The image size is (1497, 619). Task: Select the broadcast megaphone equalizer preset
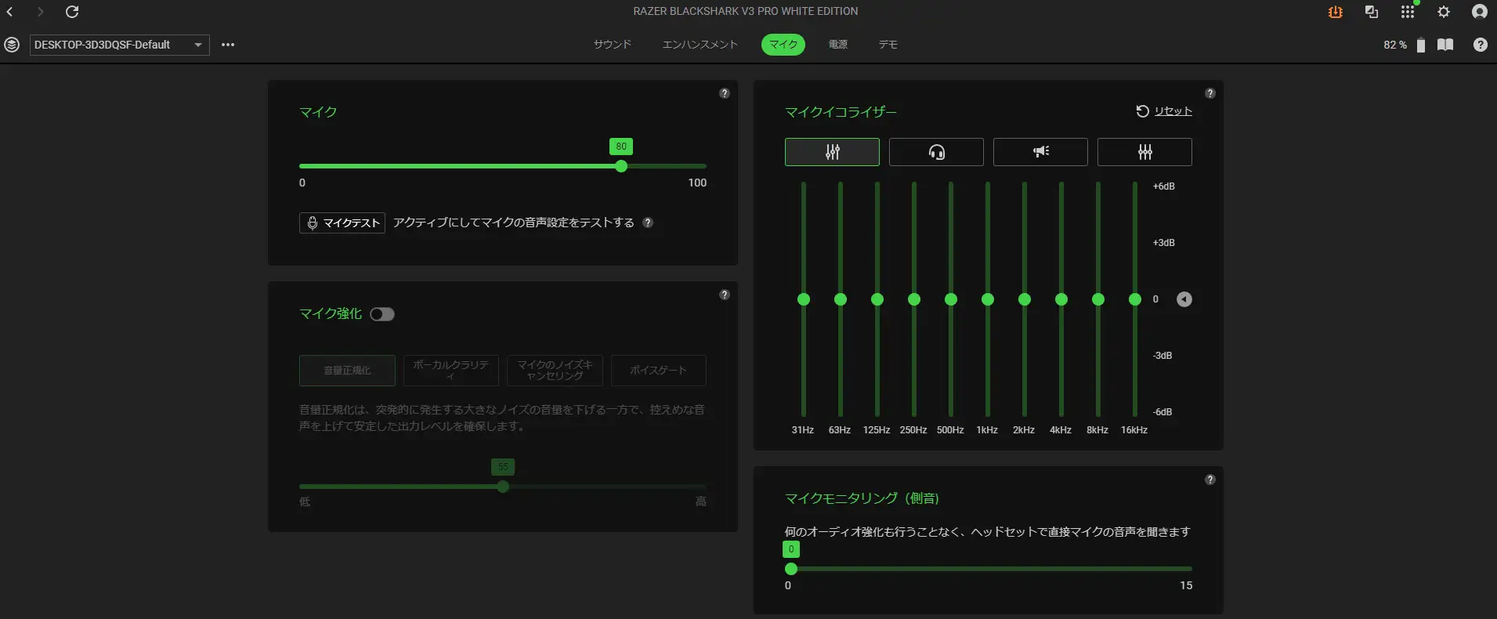tap(1040, 152)
